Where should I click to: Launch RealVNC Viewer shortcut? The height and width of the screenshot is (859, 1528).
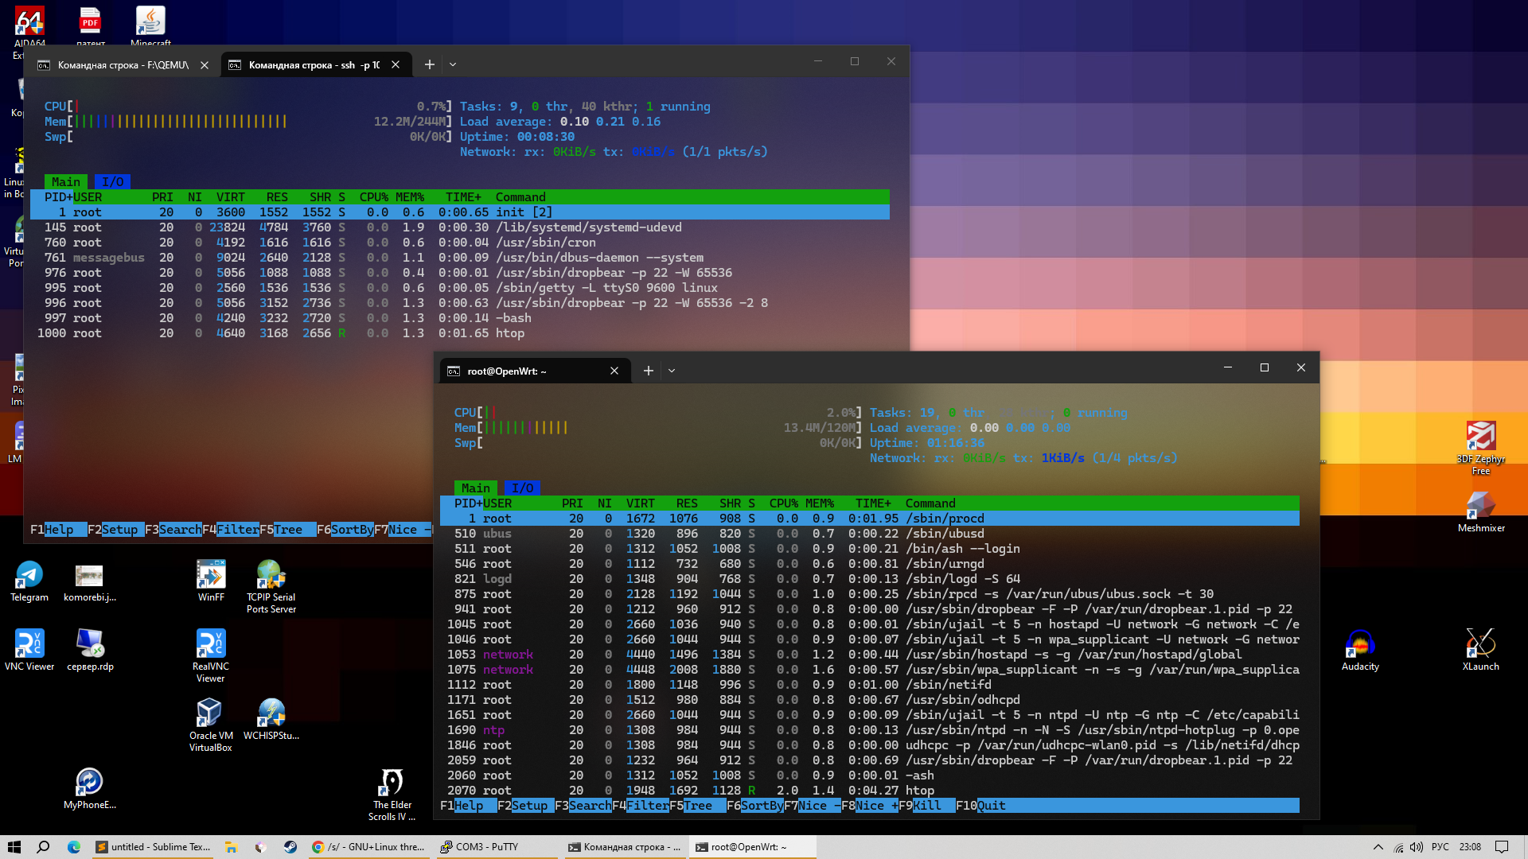pos(211,656)
